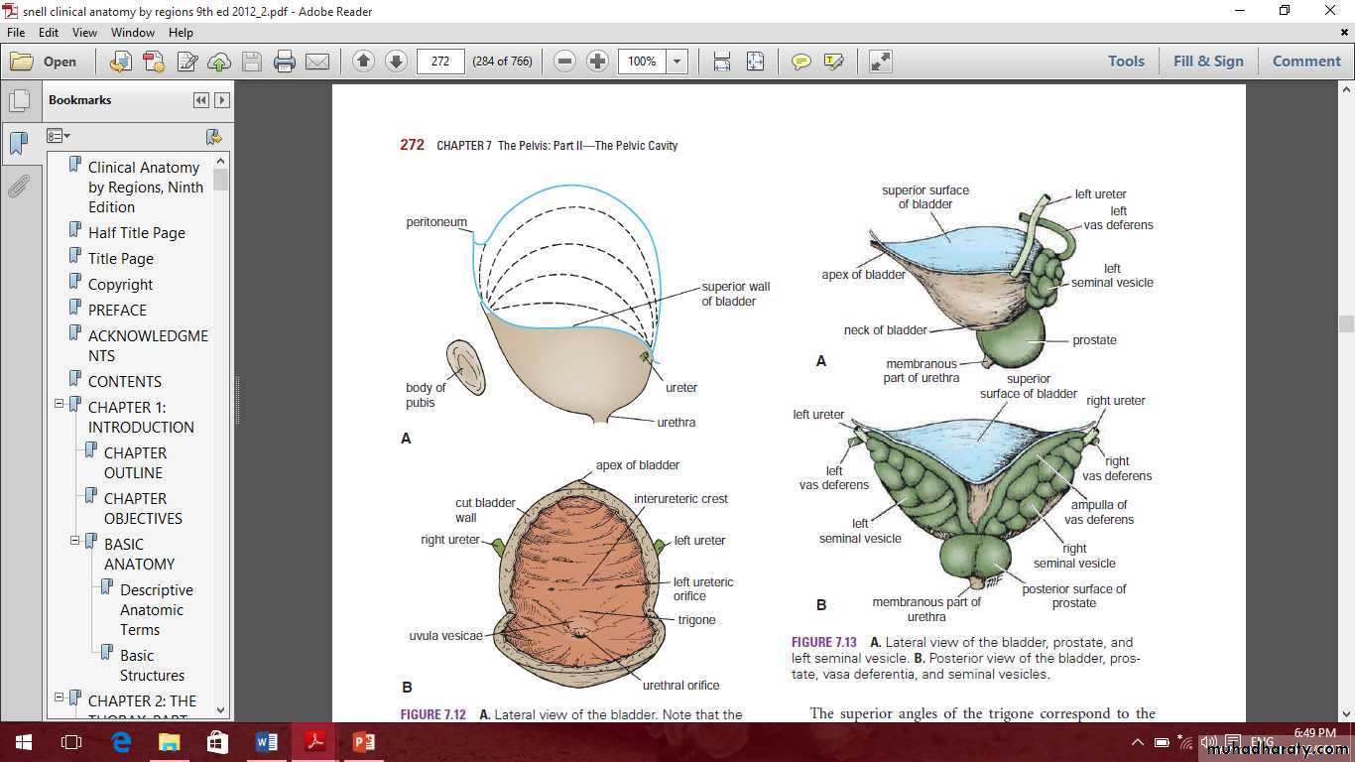Select the highlight text tool

(x=833, y=62)
